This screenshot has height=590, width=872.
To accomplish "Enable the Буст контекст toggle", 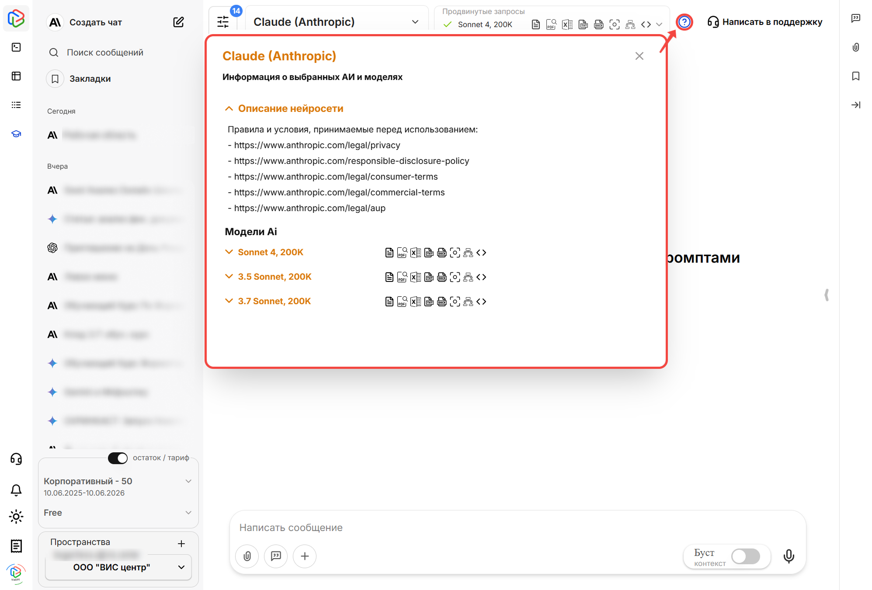I will [x=746, y=556].
